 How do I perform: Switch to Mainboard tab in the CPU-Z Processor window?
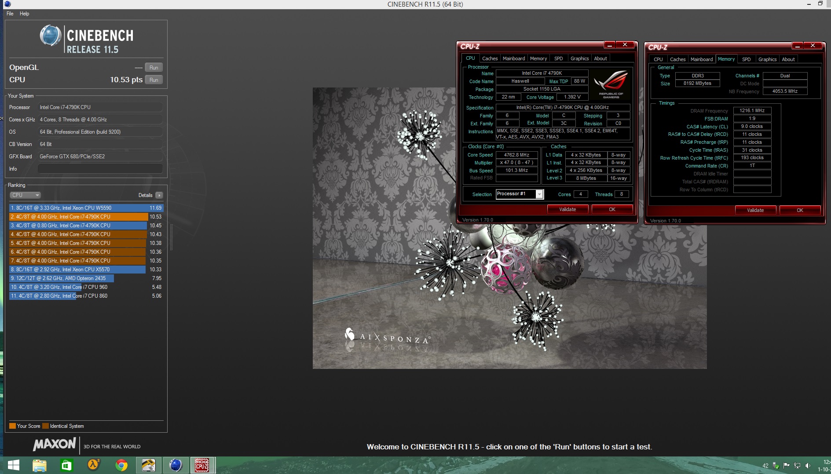(x=514, y=58)
